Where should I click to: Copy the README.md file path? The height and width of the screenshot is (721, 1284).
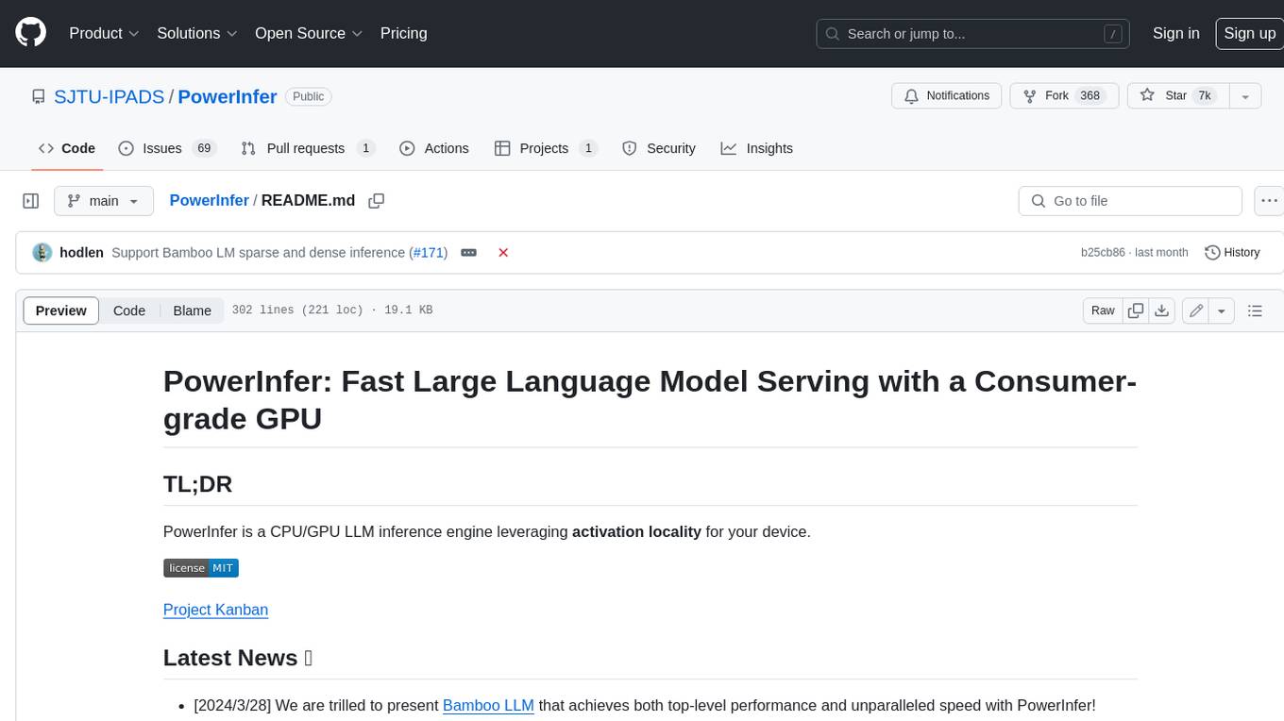(376, 201)
